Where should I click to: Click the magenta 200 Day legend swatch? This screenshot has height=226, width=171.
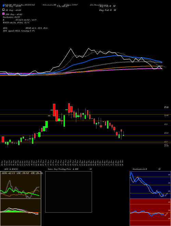tap(3, 14)
